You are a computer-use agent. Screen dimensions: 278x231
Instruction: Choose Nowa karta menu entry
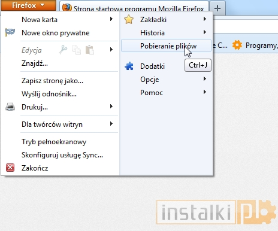point(40,20)
